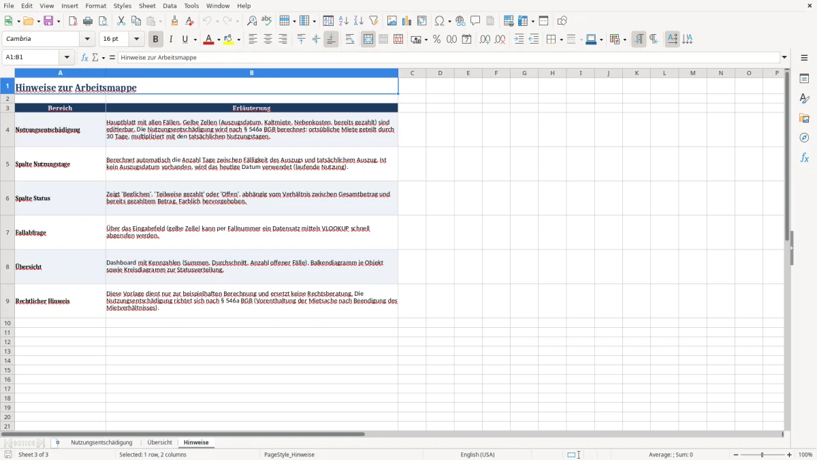This screenshot has height=460, width=817.
Task: Open the sidebar Gallery panel
Action: click(804, 119)
